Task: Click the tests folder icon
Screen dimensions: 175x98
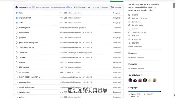Action: (17, 23)
